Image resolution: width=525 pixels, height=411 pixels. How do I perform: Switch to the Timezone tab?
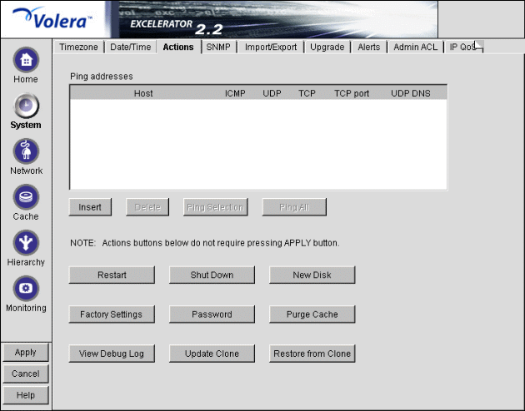click(x=78, y=47)
